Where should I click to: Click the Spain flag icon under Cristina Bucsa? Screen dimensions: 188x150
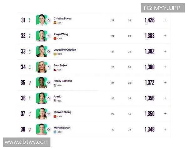click(55, 23)
